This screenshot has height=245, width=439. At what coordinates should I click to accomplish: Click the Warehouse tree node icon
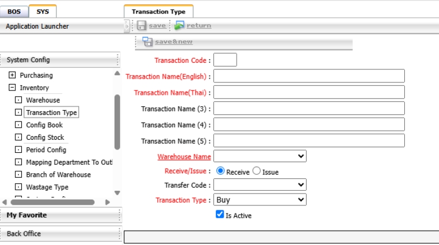(x=18, y=100)
